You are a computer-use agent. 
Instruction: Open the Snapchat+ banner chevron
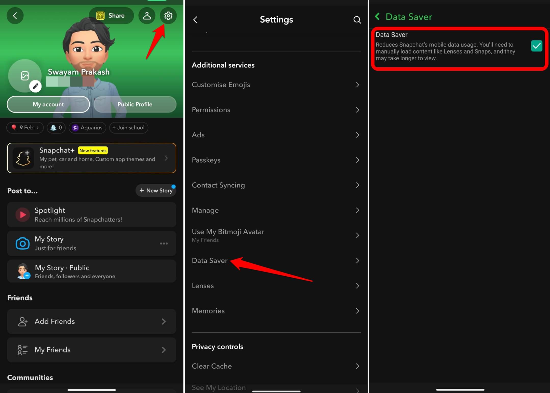166,158
